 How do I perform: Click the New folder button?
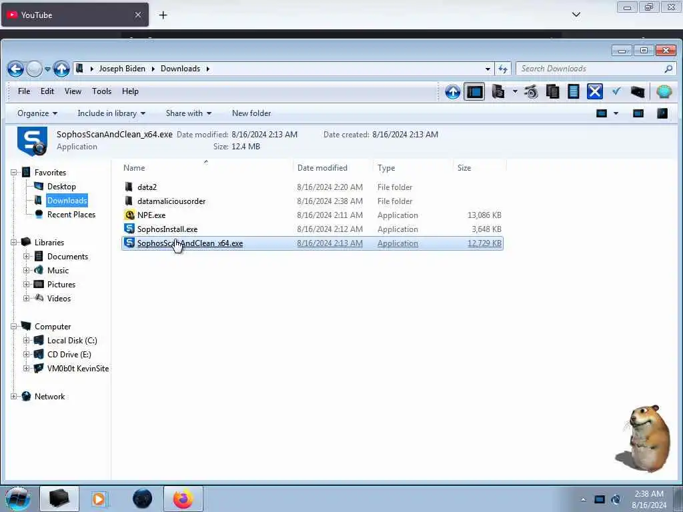[251, 113]
